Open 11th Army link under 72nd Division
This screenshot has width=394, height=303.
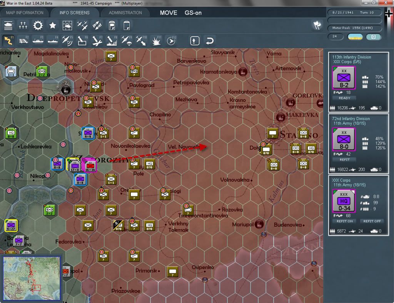tap(349, 124)
